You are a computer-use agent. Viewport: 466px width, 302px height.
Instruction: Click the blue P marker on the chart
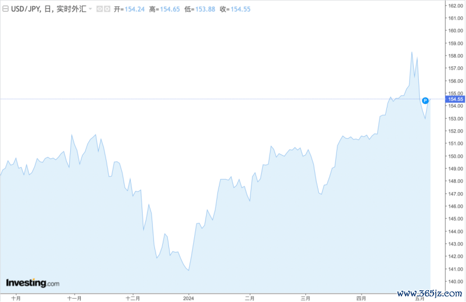coord(425,100)
